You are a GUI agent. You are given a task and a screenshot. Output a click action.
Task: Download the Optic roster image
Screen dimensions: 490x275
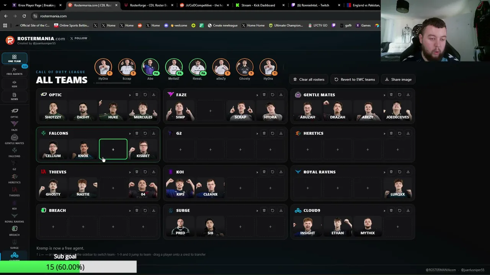pos(154,95)
